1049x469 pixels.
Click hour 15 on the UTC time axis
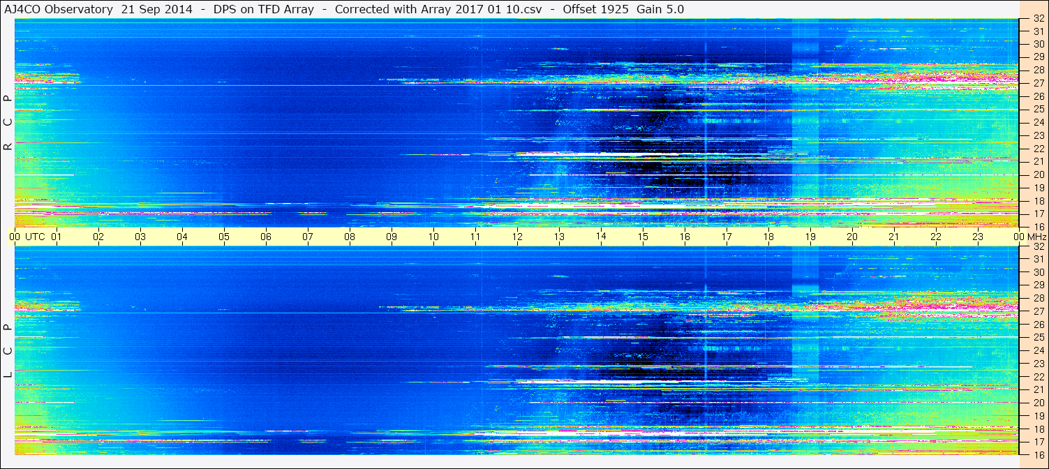pos(643,237)
